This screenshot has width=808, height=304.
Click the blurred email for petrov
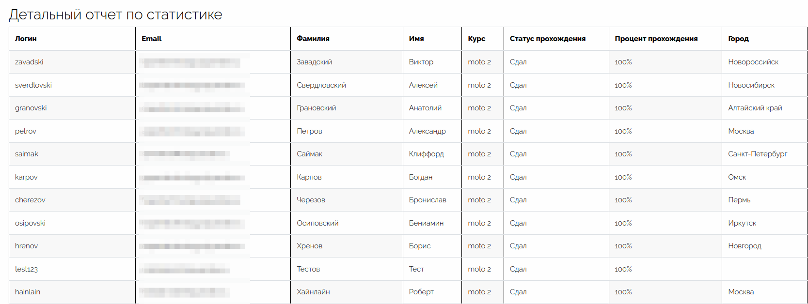(x=192, y=131)
